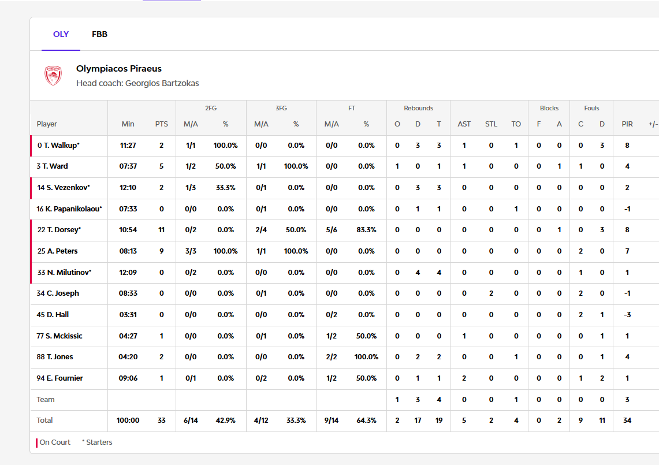Click T. Jones' free throws 2/2

(332, 356)
